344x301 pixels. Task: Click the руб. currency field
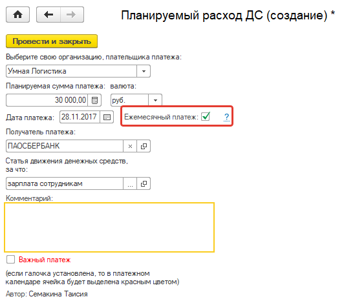pyautogui.click(x=130, y=100)
